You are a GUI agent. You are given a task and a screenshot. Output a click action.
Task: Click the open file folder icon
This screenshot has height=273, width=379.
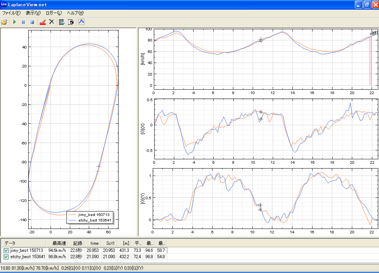click(x=4, y=22)
